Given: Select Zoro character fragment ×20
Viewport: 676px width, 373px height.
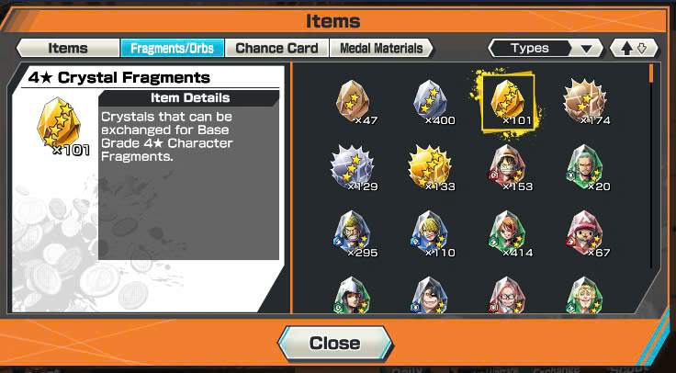Looking at the screenshot, I should pos(586,168).
